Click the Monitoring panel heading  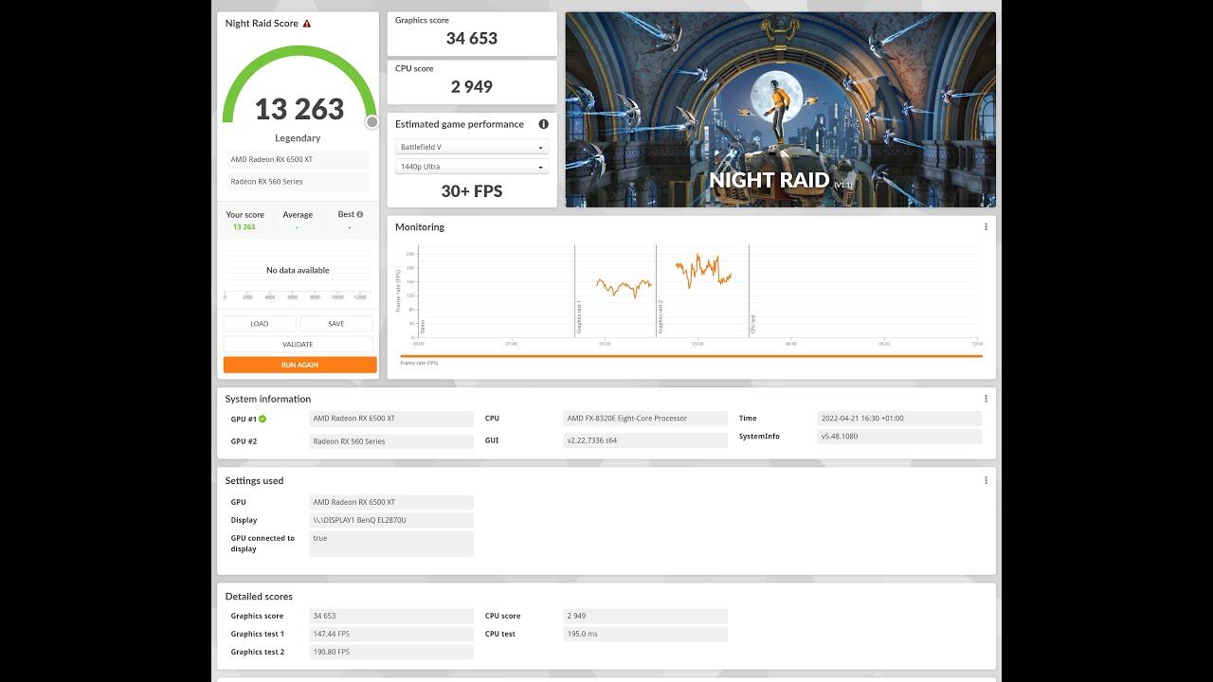(x=420, y=227)
